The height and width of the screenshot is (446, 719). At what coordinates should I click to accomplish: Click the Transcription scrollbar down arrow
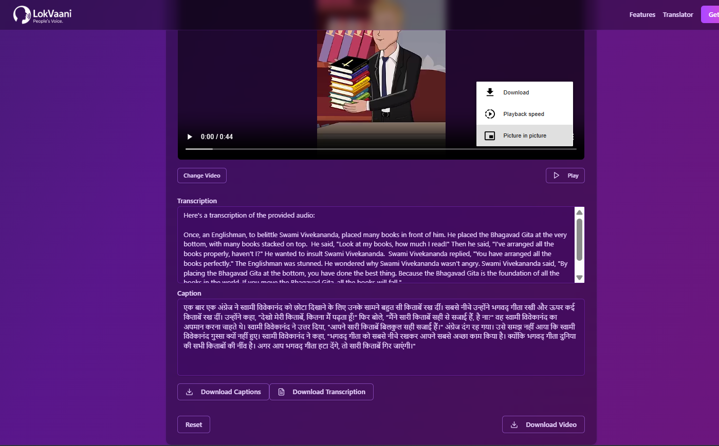[x=580, y=278]
